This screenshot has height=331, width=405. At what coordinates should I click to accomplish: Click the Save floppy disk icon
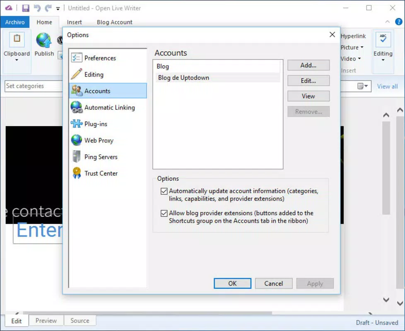[26, 8]
